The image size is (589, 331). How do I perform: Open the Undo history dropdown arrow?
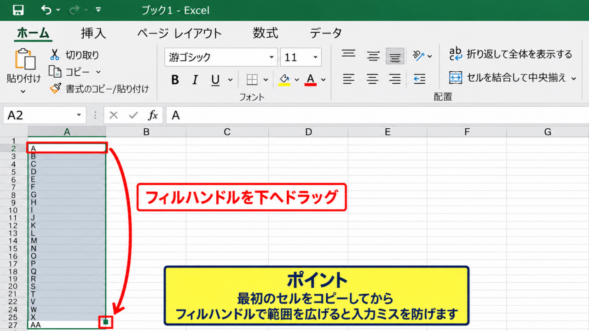tap(58, 10)
